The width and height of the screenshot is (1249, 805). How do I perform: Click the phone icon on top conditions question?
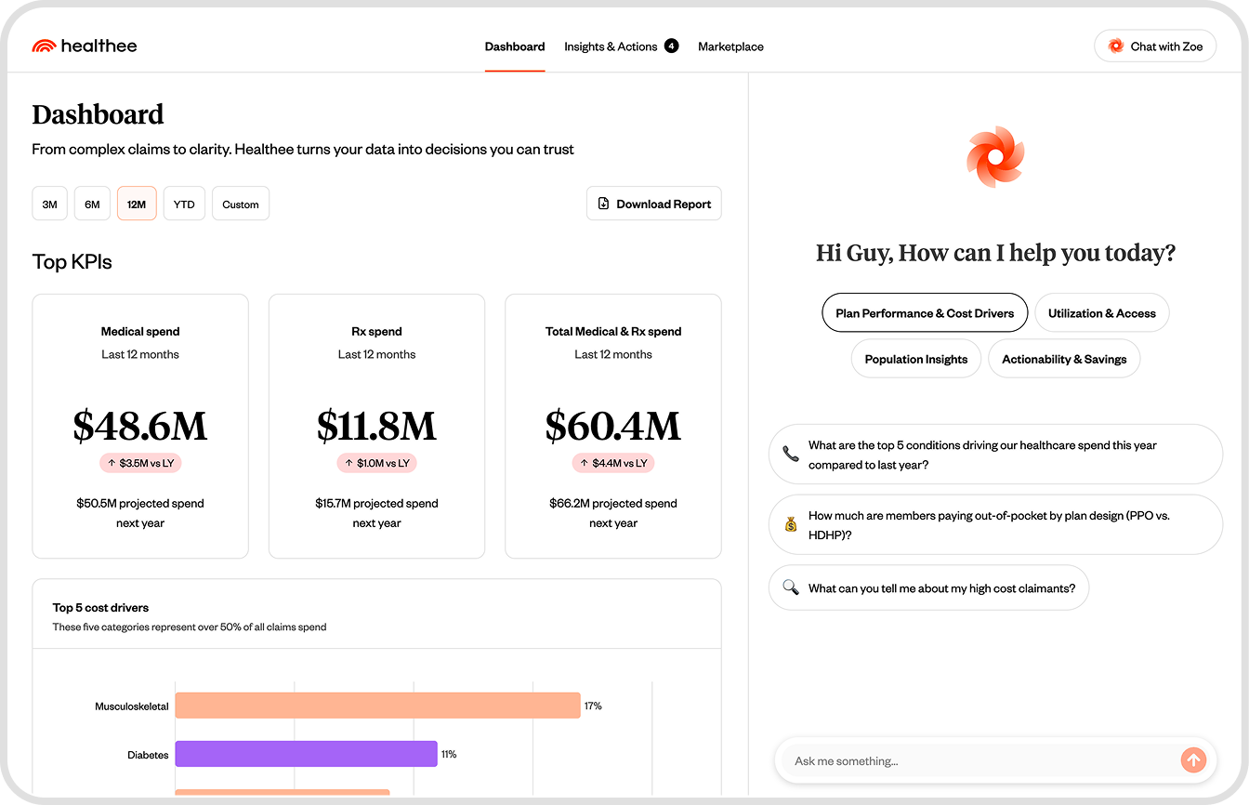point(791,455)
